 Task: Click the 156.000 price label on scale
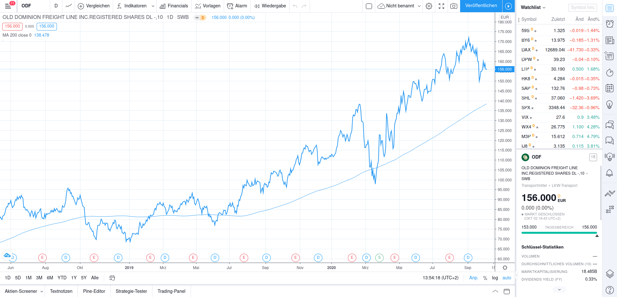504,69
